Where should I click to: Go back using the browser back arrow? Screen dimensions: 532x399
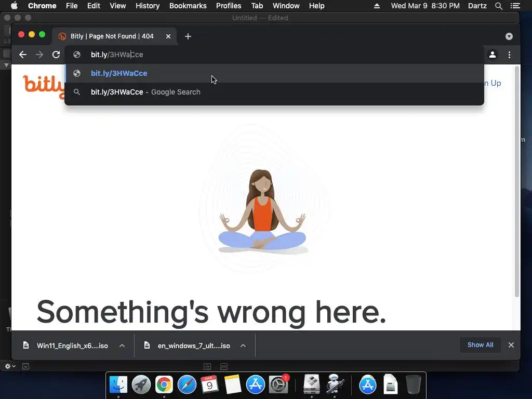click(23, 55)
